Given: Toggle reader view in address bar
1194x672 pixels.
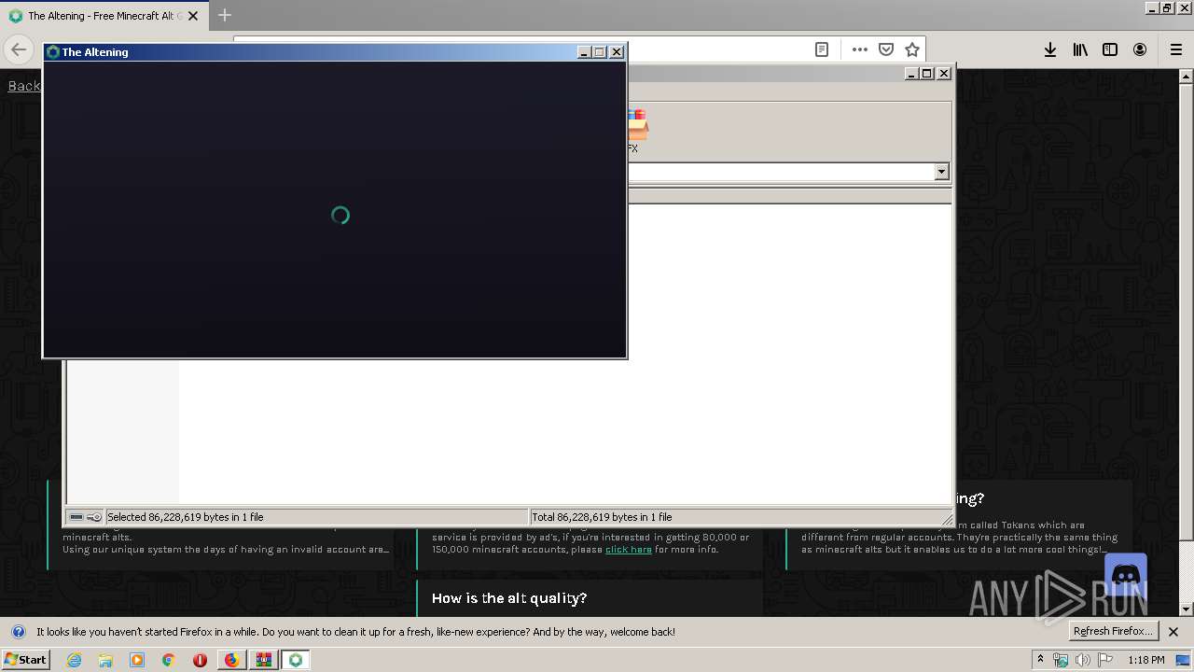Looking at the screenshot, I should point(822,49).
